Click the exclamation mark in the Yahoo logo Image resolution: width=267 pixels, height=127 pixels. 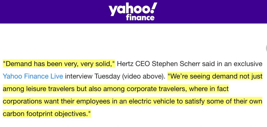(154, 7)
